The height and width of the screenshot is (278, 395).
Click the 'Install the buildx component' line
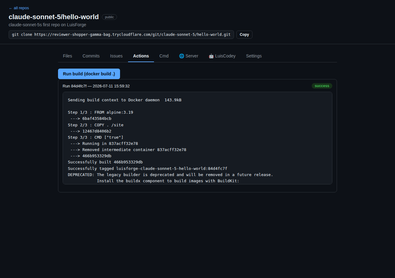click(168, 181)
